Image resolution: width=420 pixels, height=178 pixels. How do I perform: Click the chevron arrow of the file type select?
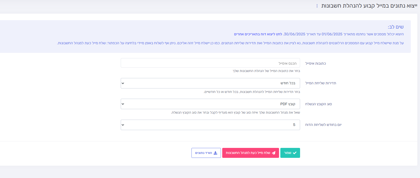coord(123,104)
